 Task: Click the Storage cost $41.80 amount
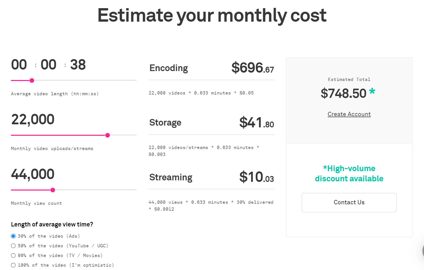tap(257, 123)
